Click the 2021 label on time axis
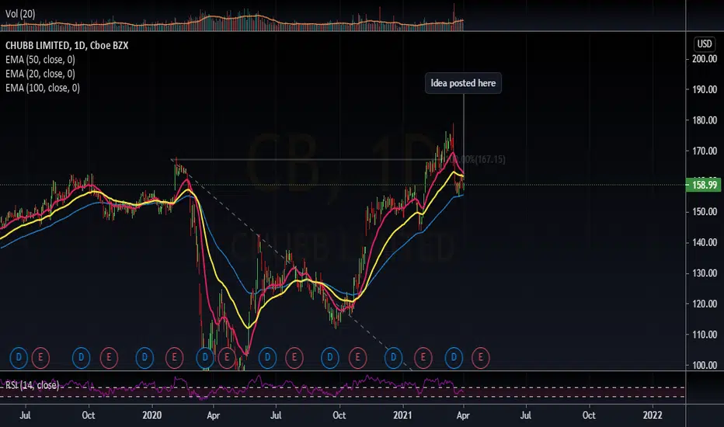 [402, 415]
